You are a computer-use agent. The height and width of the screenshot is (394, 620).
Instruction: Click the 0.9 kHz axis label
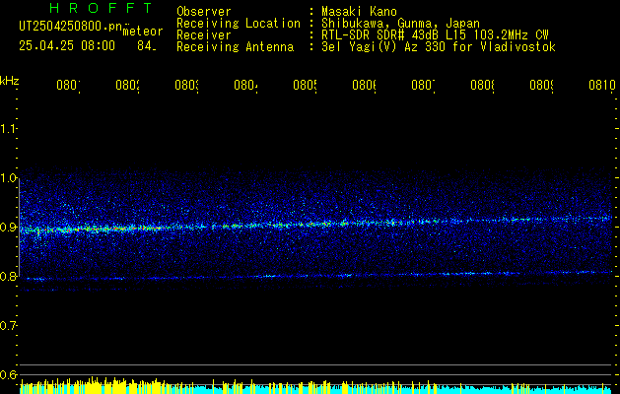pyautogui.click(x=9, y=228)
